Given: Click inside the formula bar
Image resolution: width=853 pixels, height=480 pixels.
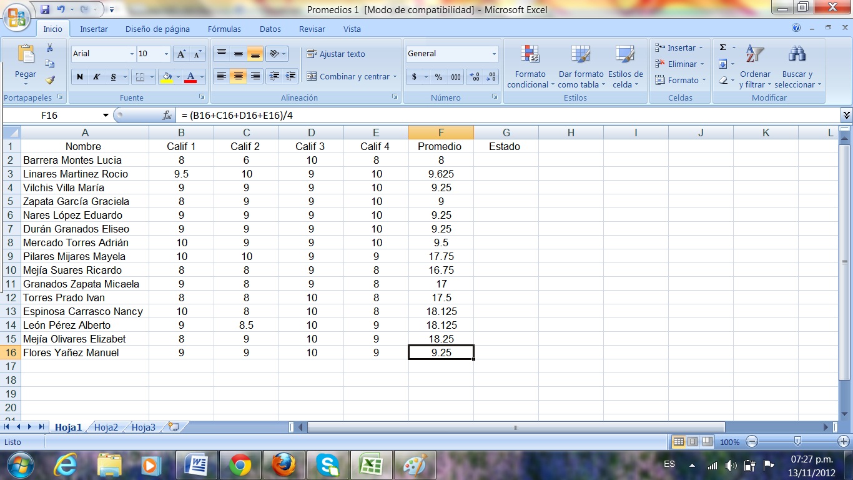Looking at the screenshot, I should [x=312, y=115].
